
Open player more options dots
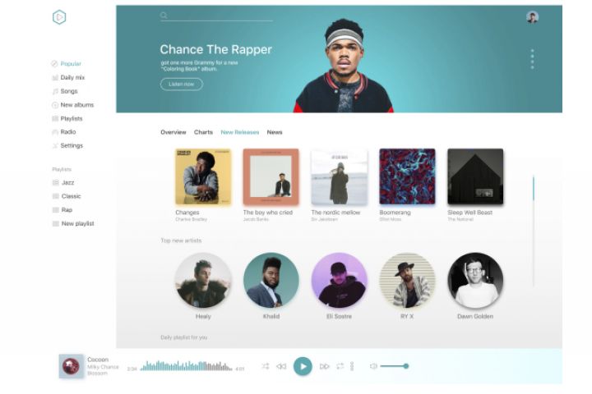click(352, 366)
